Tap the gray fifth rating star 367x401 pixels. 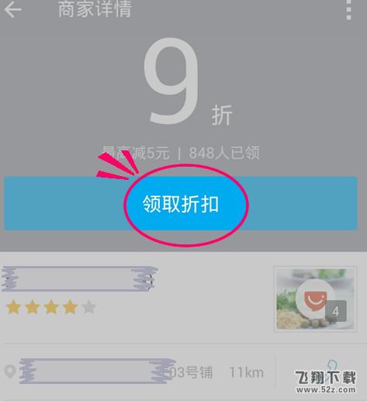[89, 307]
